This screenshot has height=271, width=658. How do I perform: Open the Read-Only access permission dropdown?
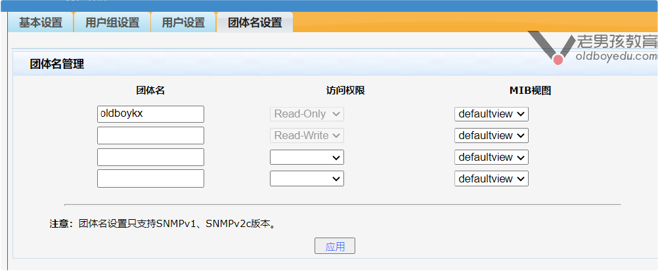[307, 114]
